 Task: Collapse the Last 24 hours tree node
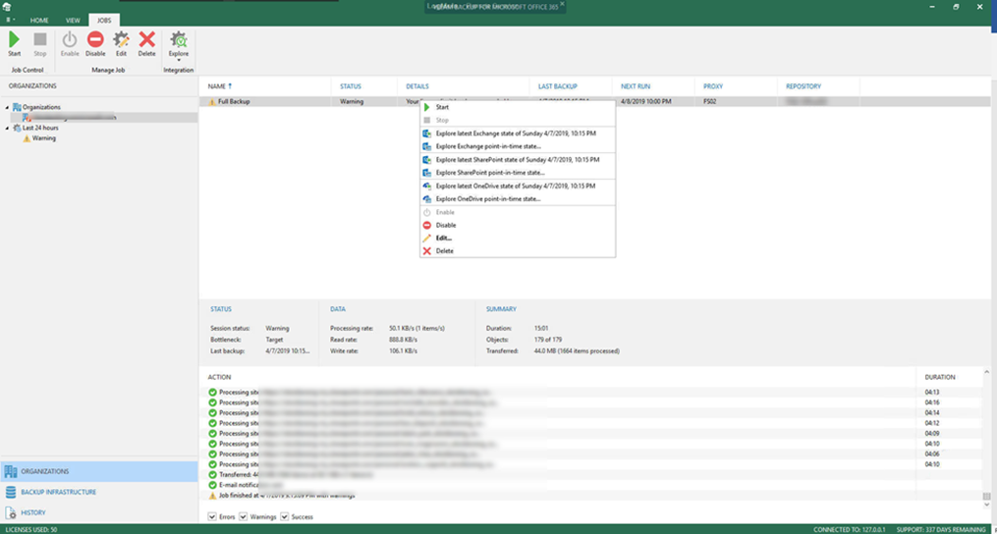click(x=6, y=128)
